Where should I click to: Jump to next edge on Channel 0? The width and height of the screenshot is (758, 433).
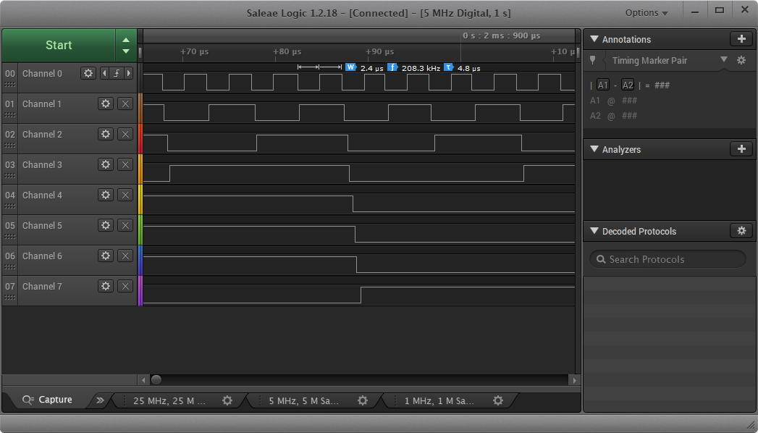click(129, 73)
